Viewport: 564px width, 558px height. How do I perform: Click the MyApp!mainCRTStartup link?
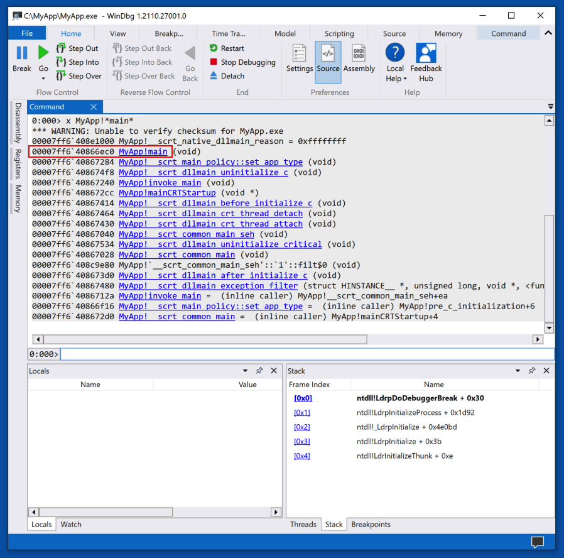pos(167,193)
